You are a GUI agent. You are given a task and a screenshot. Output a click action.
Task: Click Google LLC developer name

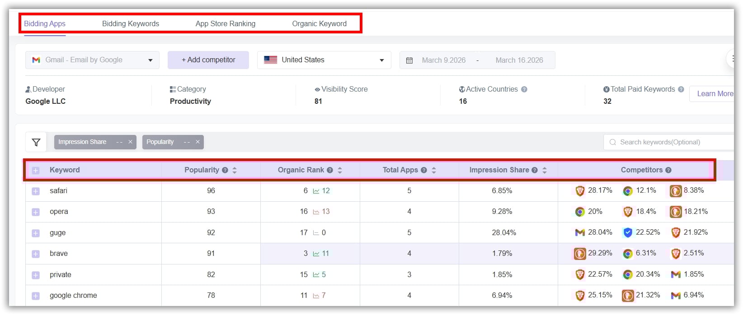(x=45, y=101)
